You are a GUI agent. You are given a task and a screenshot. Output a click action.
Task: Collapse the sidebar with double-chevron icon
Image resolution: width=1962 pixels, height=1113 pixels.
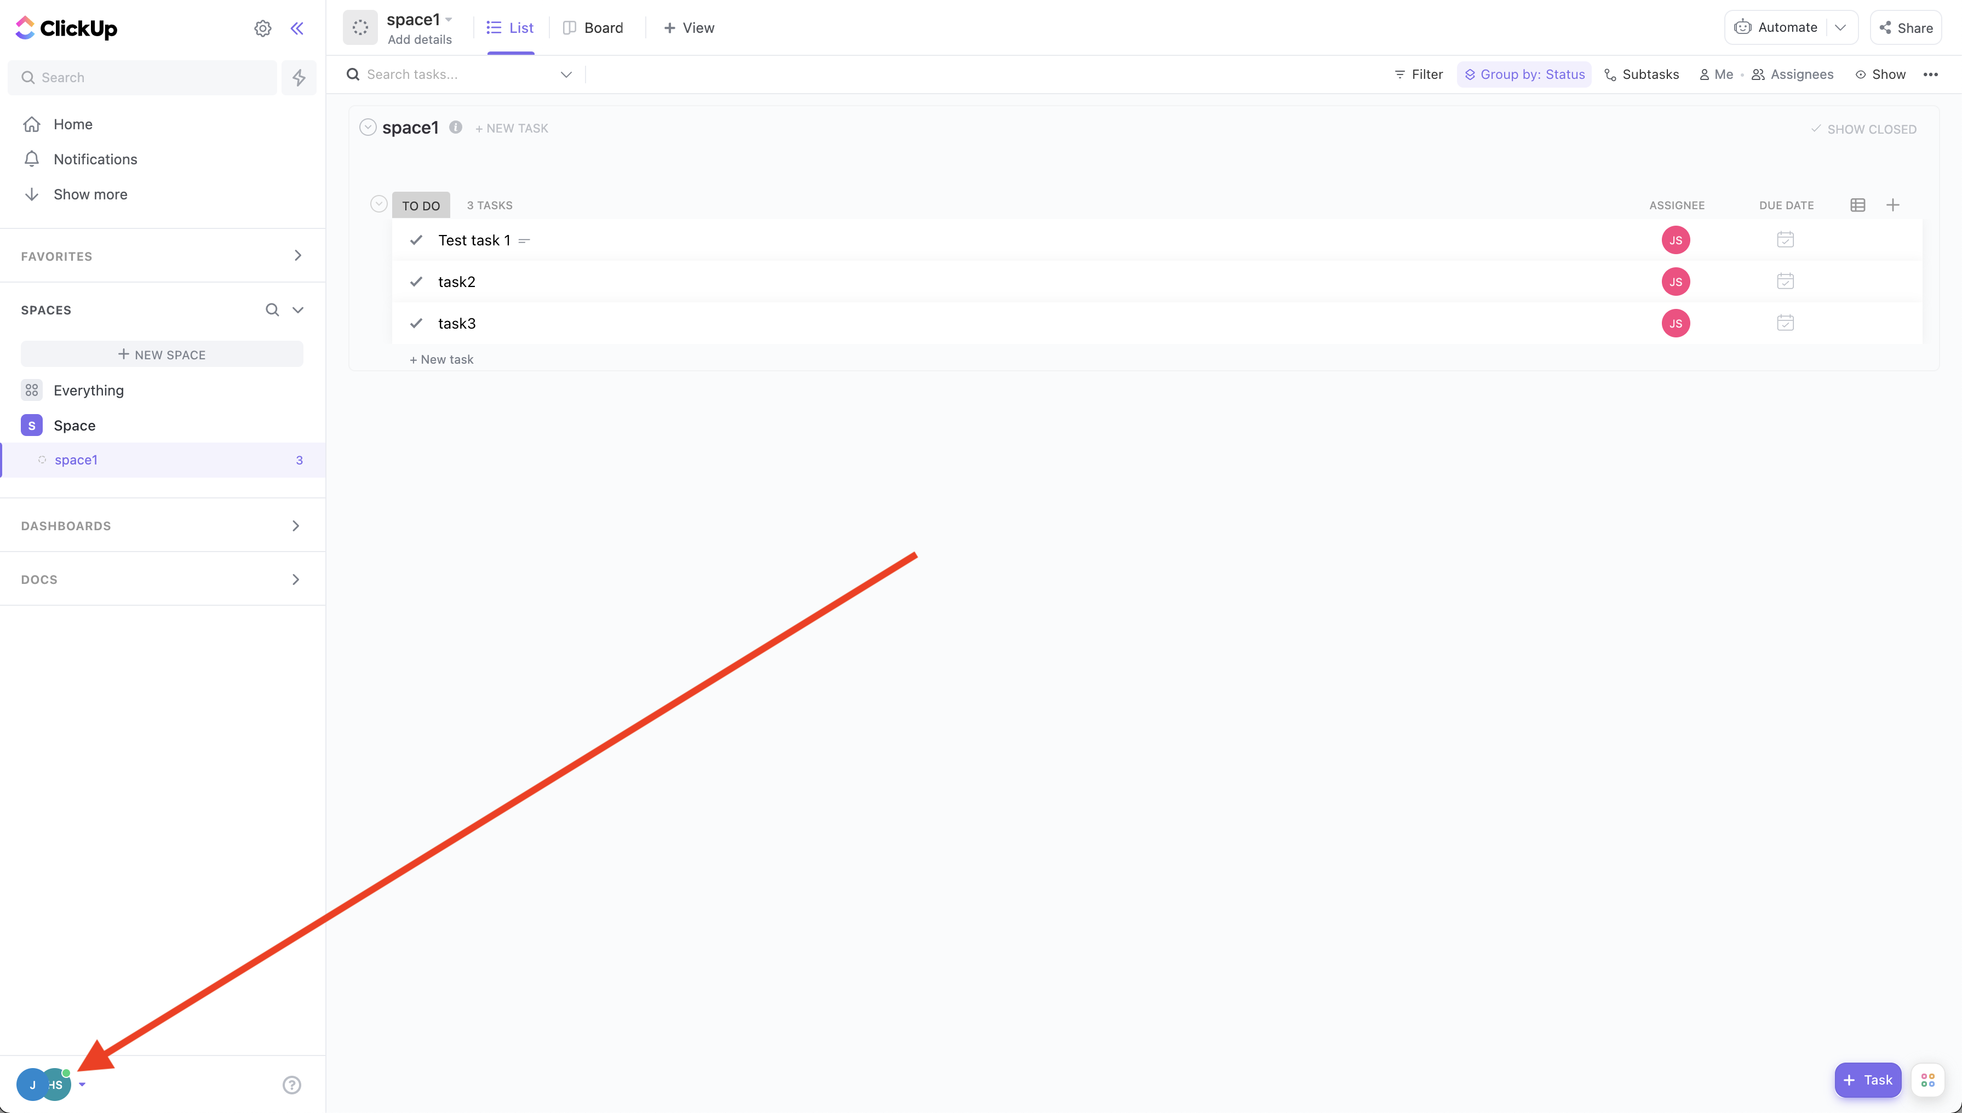297,28
